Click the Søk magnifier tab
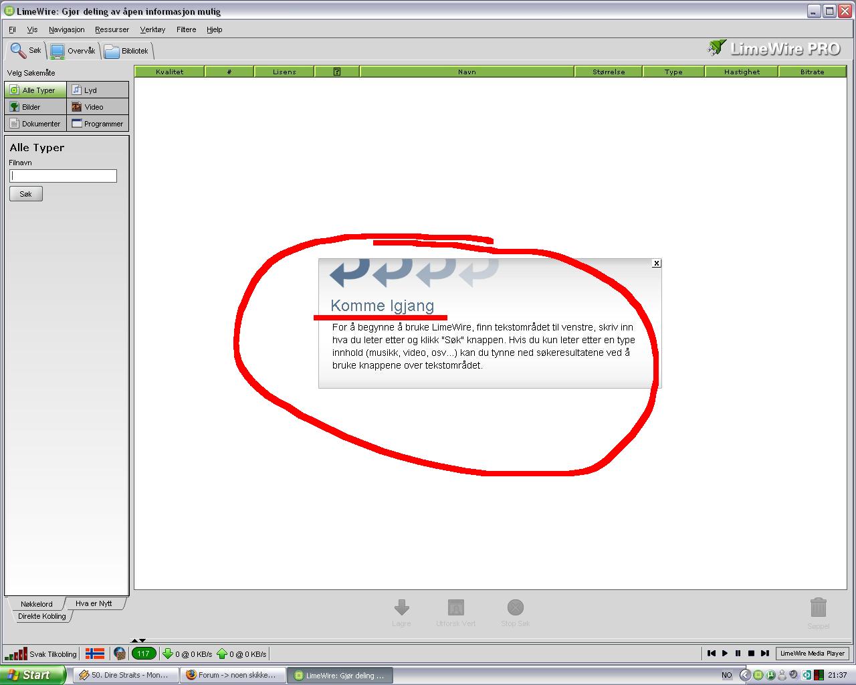Screen dimensions: 856x685 [26, 50]
